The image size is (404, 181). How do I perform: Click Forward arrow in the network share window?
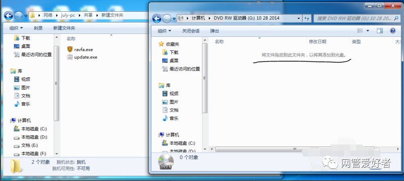19,16
